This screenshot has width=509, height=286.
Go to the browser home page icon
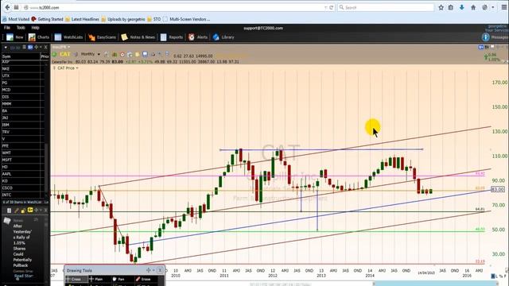tap(473, 7)
